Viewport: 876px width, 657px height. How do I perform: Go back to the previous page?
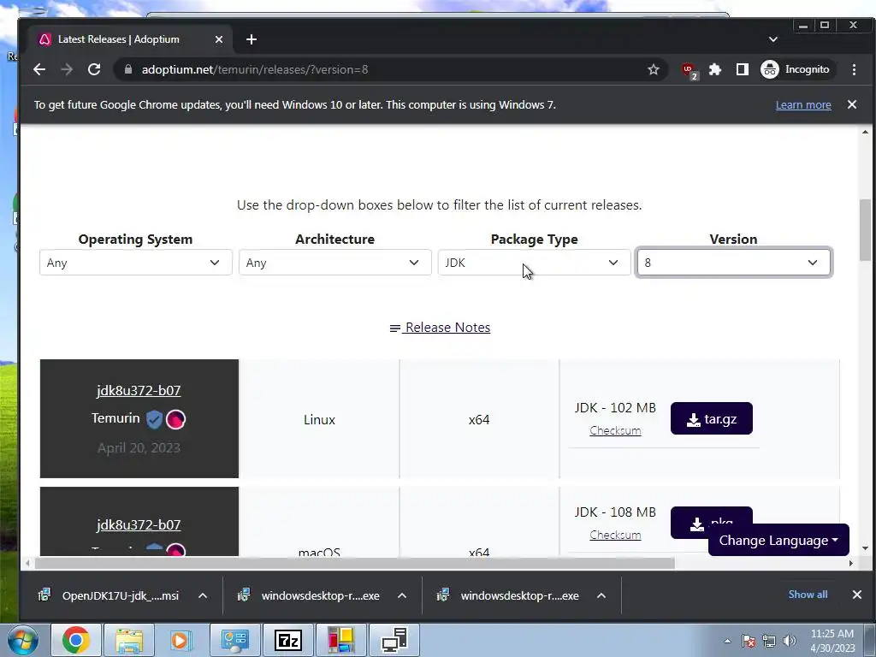[39, 69]
